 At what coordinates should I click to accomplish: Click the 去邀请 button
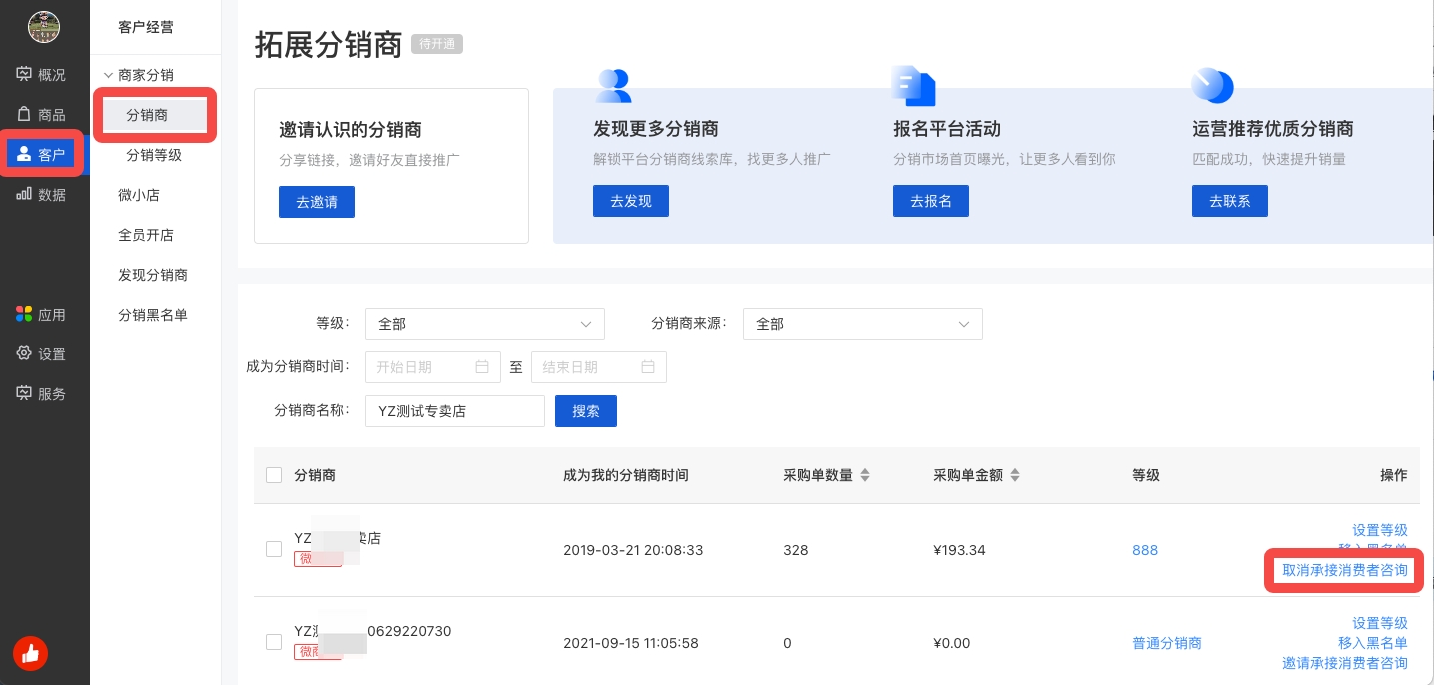point(317,202)
